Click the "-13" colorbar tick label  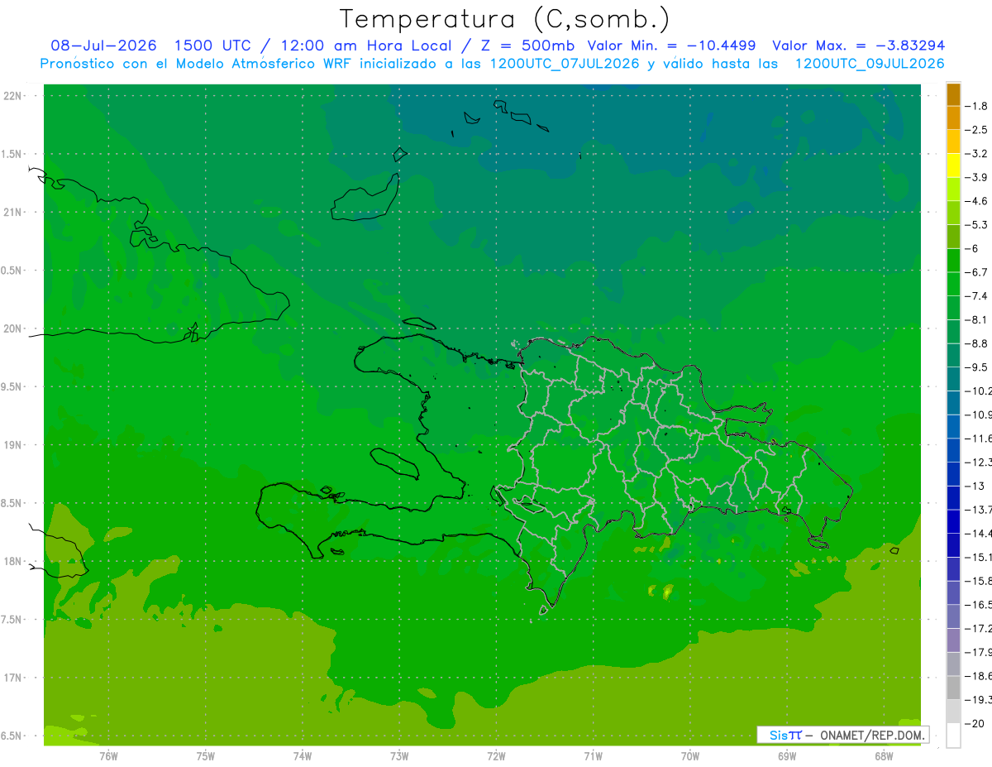tap(975, 486)
